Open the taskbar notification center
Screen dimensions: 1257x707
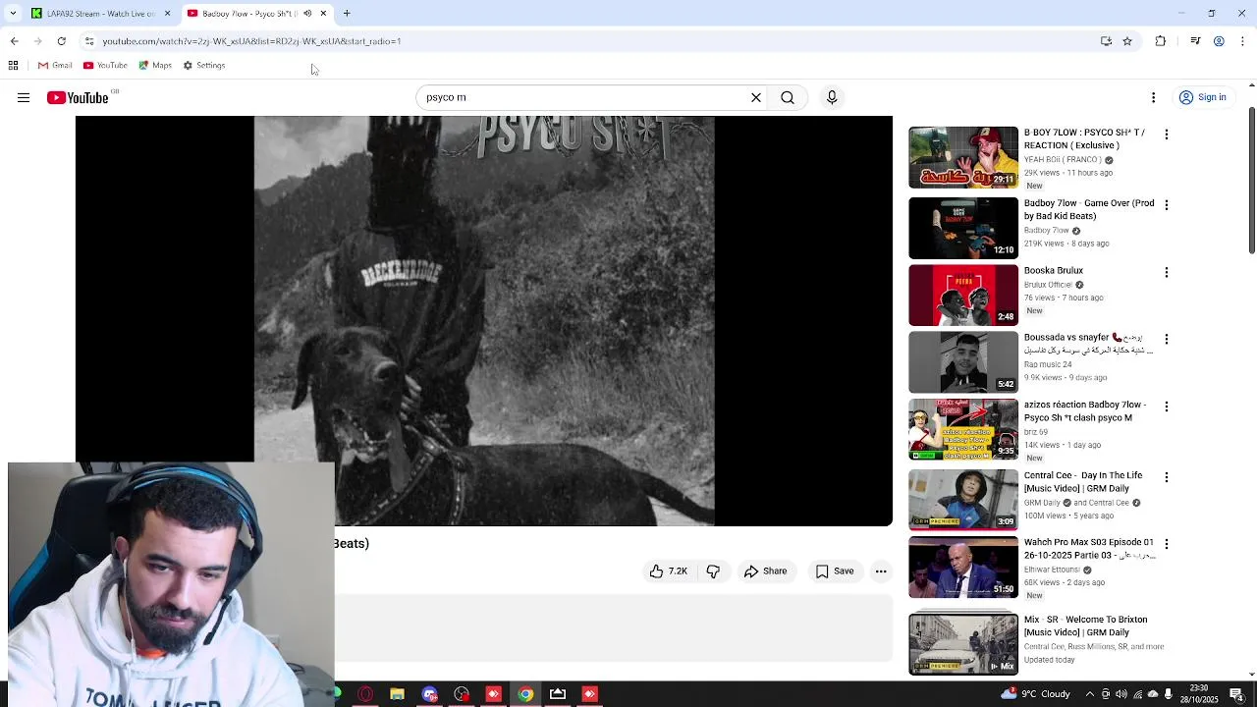[1236, 694]
